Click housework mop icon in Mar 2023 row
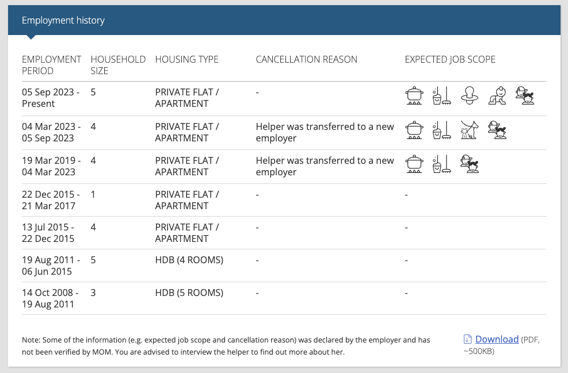 (x=442, y=130)
